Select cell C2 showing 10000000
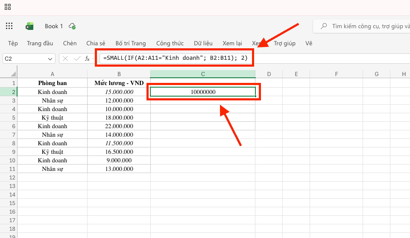Viewport: 410px width, 238px height. (x=203, y=92)
